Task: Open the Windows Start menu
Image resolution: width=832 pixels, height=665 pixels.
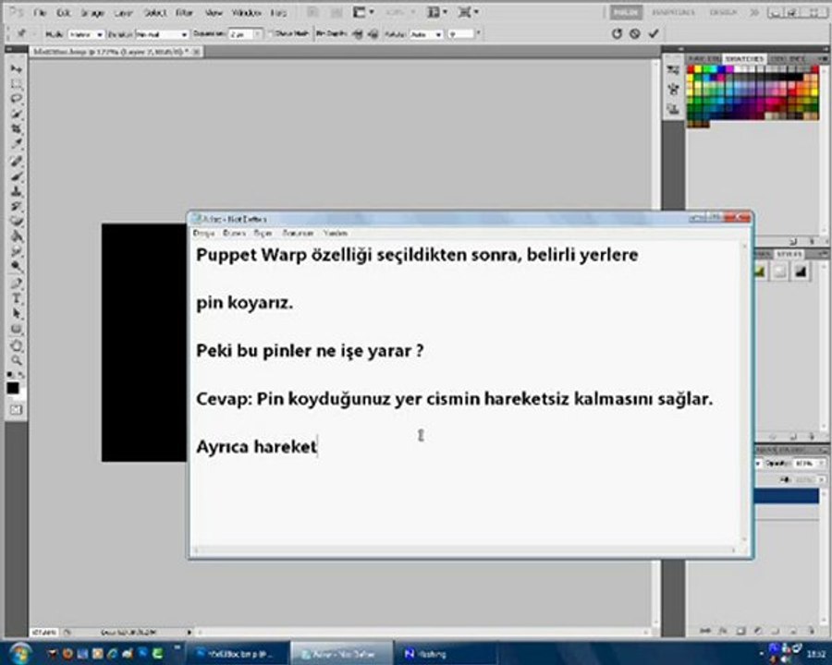Action: 20,653
